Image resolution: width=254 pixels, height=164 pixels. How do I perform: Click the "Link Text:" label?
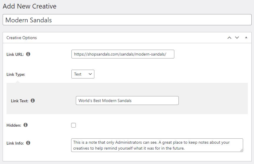pyautogui.click(x=20, y=101)
